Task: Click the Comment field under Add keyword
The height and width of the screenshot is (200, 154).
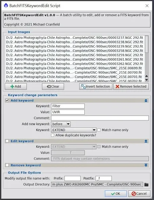Action: click(x=100, y=118)
